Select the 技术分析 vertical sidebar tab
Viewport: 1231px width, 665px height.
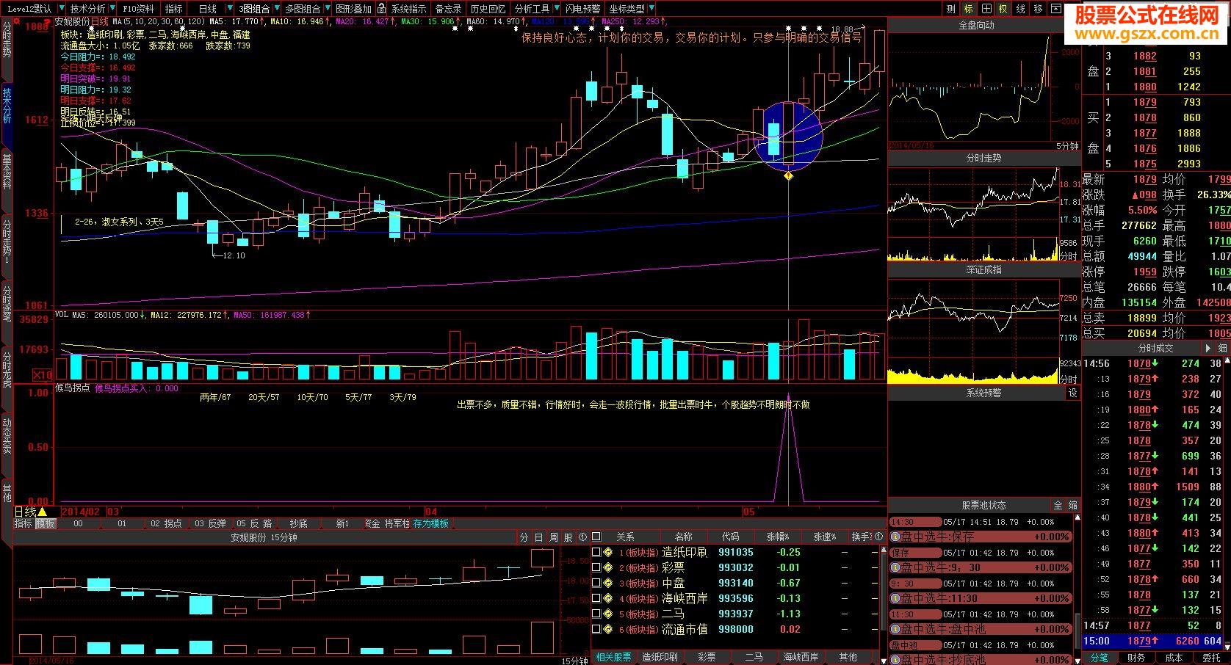(7, 115)
